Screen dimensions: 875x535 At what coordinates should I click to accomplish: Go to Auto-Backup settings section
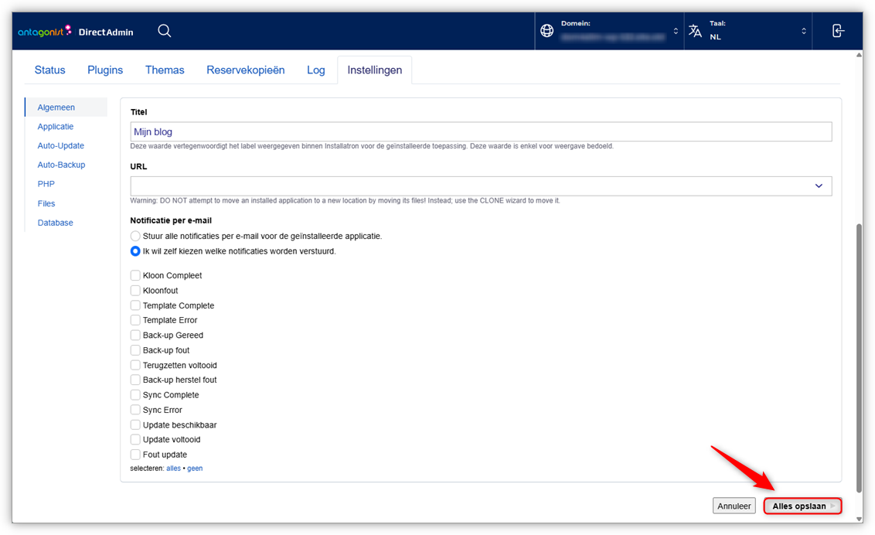[61, 165]
